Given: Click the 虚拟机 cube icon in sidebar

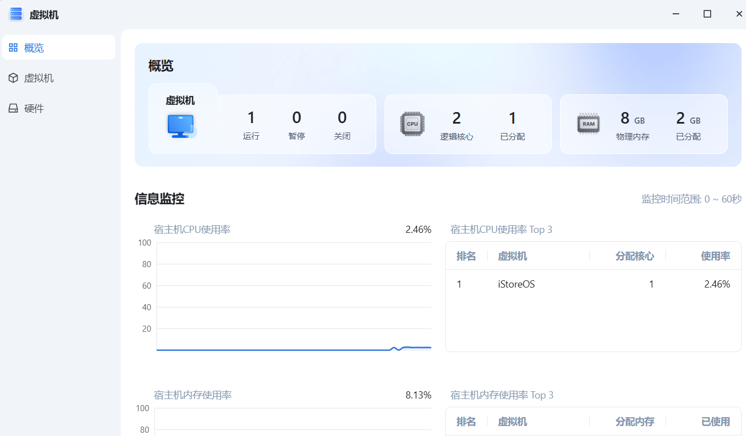Looking at the screenshot, I should point(13,78).
